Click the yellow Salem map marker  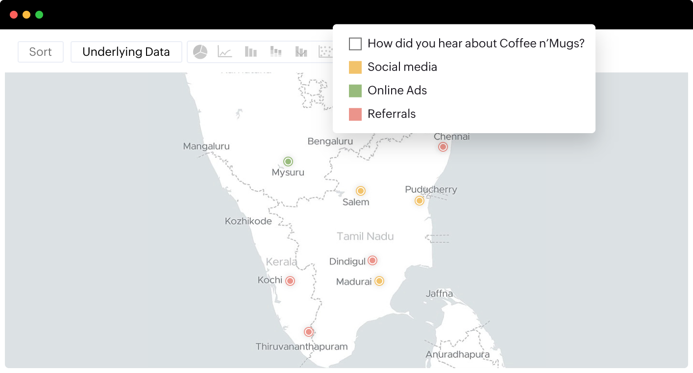361,191
